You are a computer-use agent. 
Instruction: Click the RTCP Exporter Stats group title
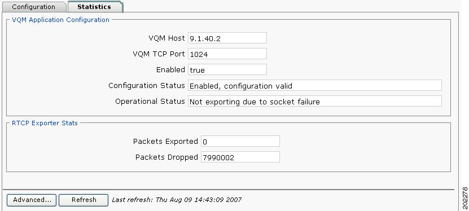click(x=45, y=123)
